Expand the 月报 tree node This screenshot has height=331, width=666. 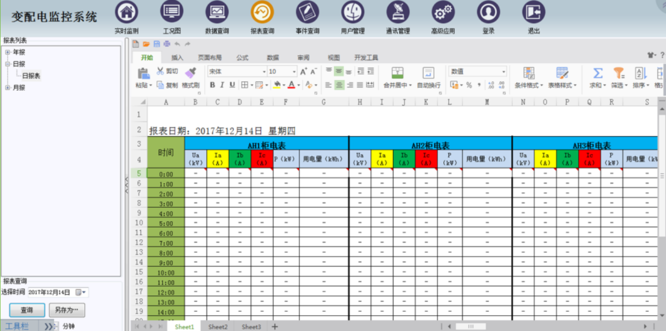8,88
